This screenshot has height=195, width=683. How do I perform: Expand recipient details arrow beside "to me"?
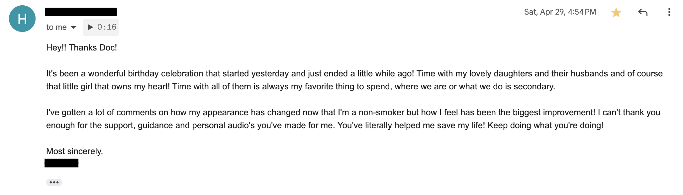pos(73,27)
